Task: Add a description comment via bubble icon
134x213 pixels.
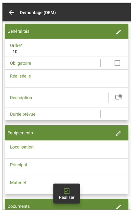Action: (x=118, y=97)
